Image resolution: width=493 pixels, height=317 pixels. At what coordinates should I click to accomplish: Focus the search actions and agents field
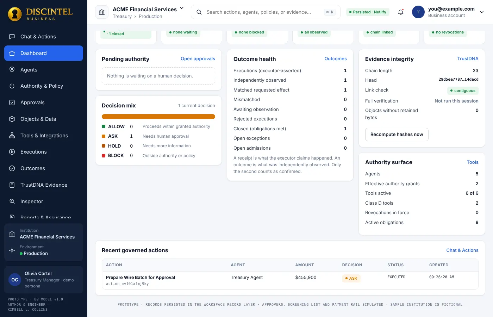(x=266, y=12)
